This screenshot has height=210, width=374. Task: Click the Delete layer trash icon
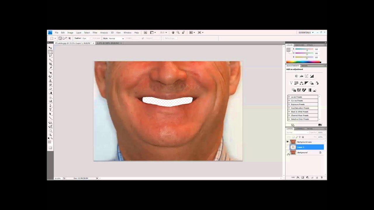tap(321, 177)
